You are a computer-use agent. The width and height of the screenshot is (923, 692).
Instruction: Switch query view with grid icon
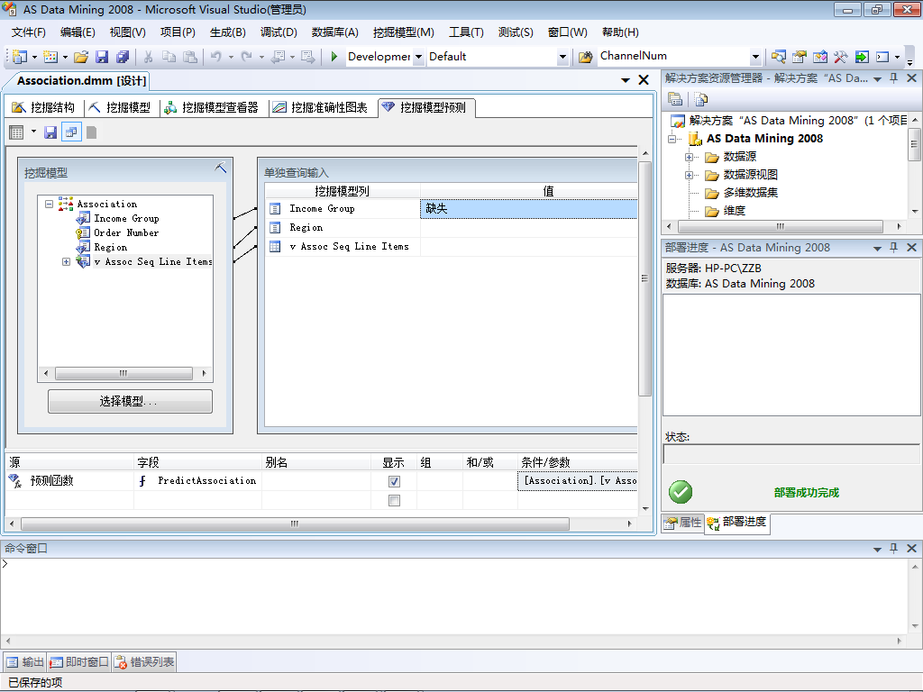(x=16, y=132)
